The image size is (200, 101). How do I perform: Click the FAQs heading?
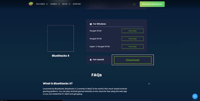click(96, 75)
